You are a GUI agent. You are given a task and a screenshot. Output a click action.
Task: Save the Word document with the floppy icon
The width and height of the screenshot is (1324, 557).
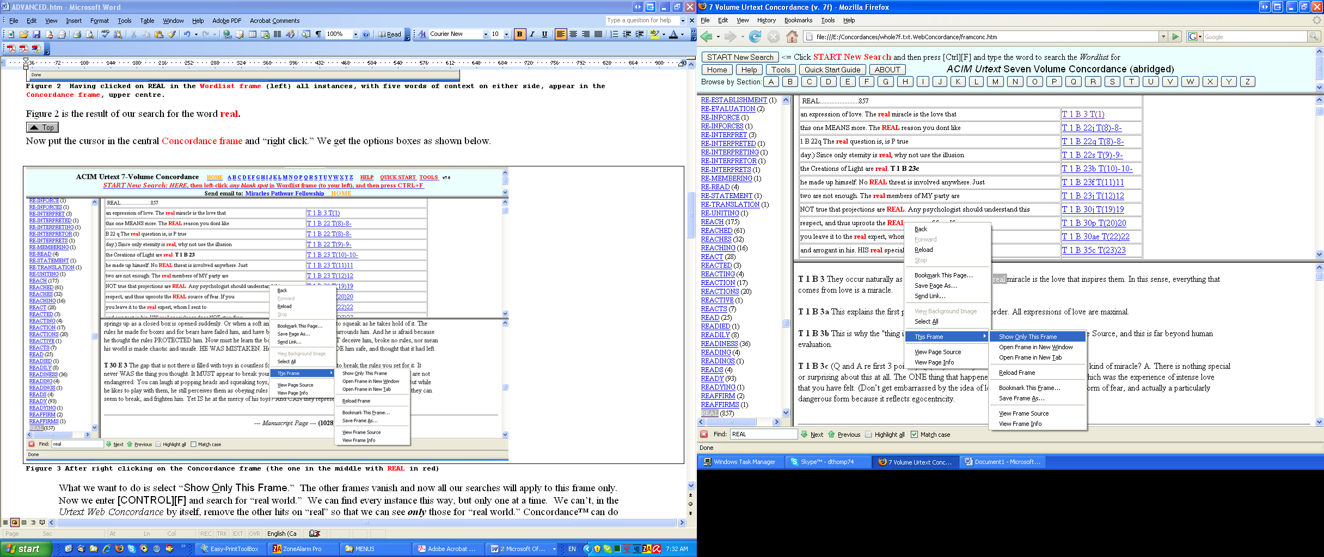[36, 34]
